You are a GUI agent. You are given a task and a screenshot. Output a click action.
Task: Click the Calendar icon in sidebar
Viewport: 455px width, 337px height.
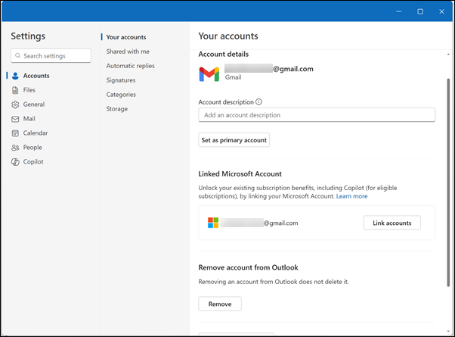coord(15,133)
